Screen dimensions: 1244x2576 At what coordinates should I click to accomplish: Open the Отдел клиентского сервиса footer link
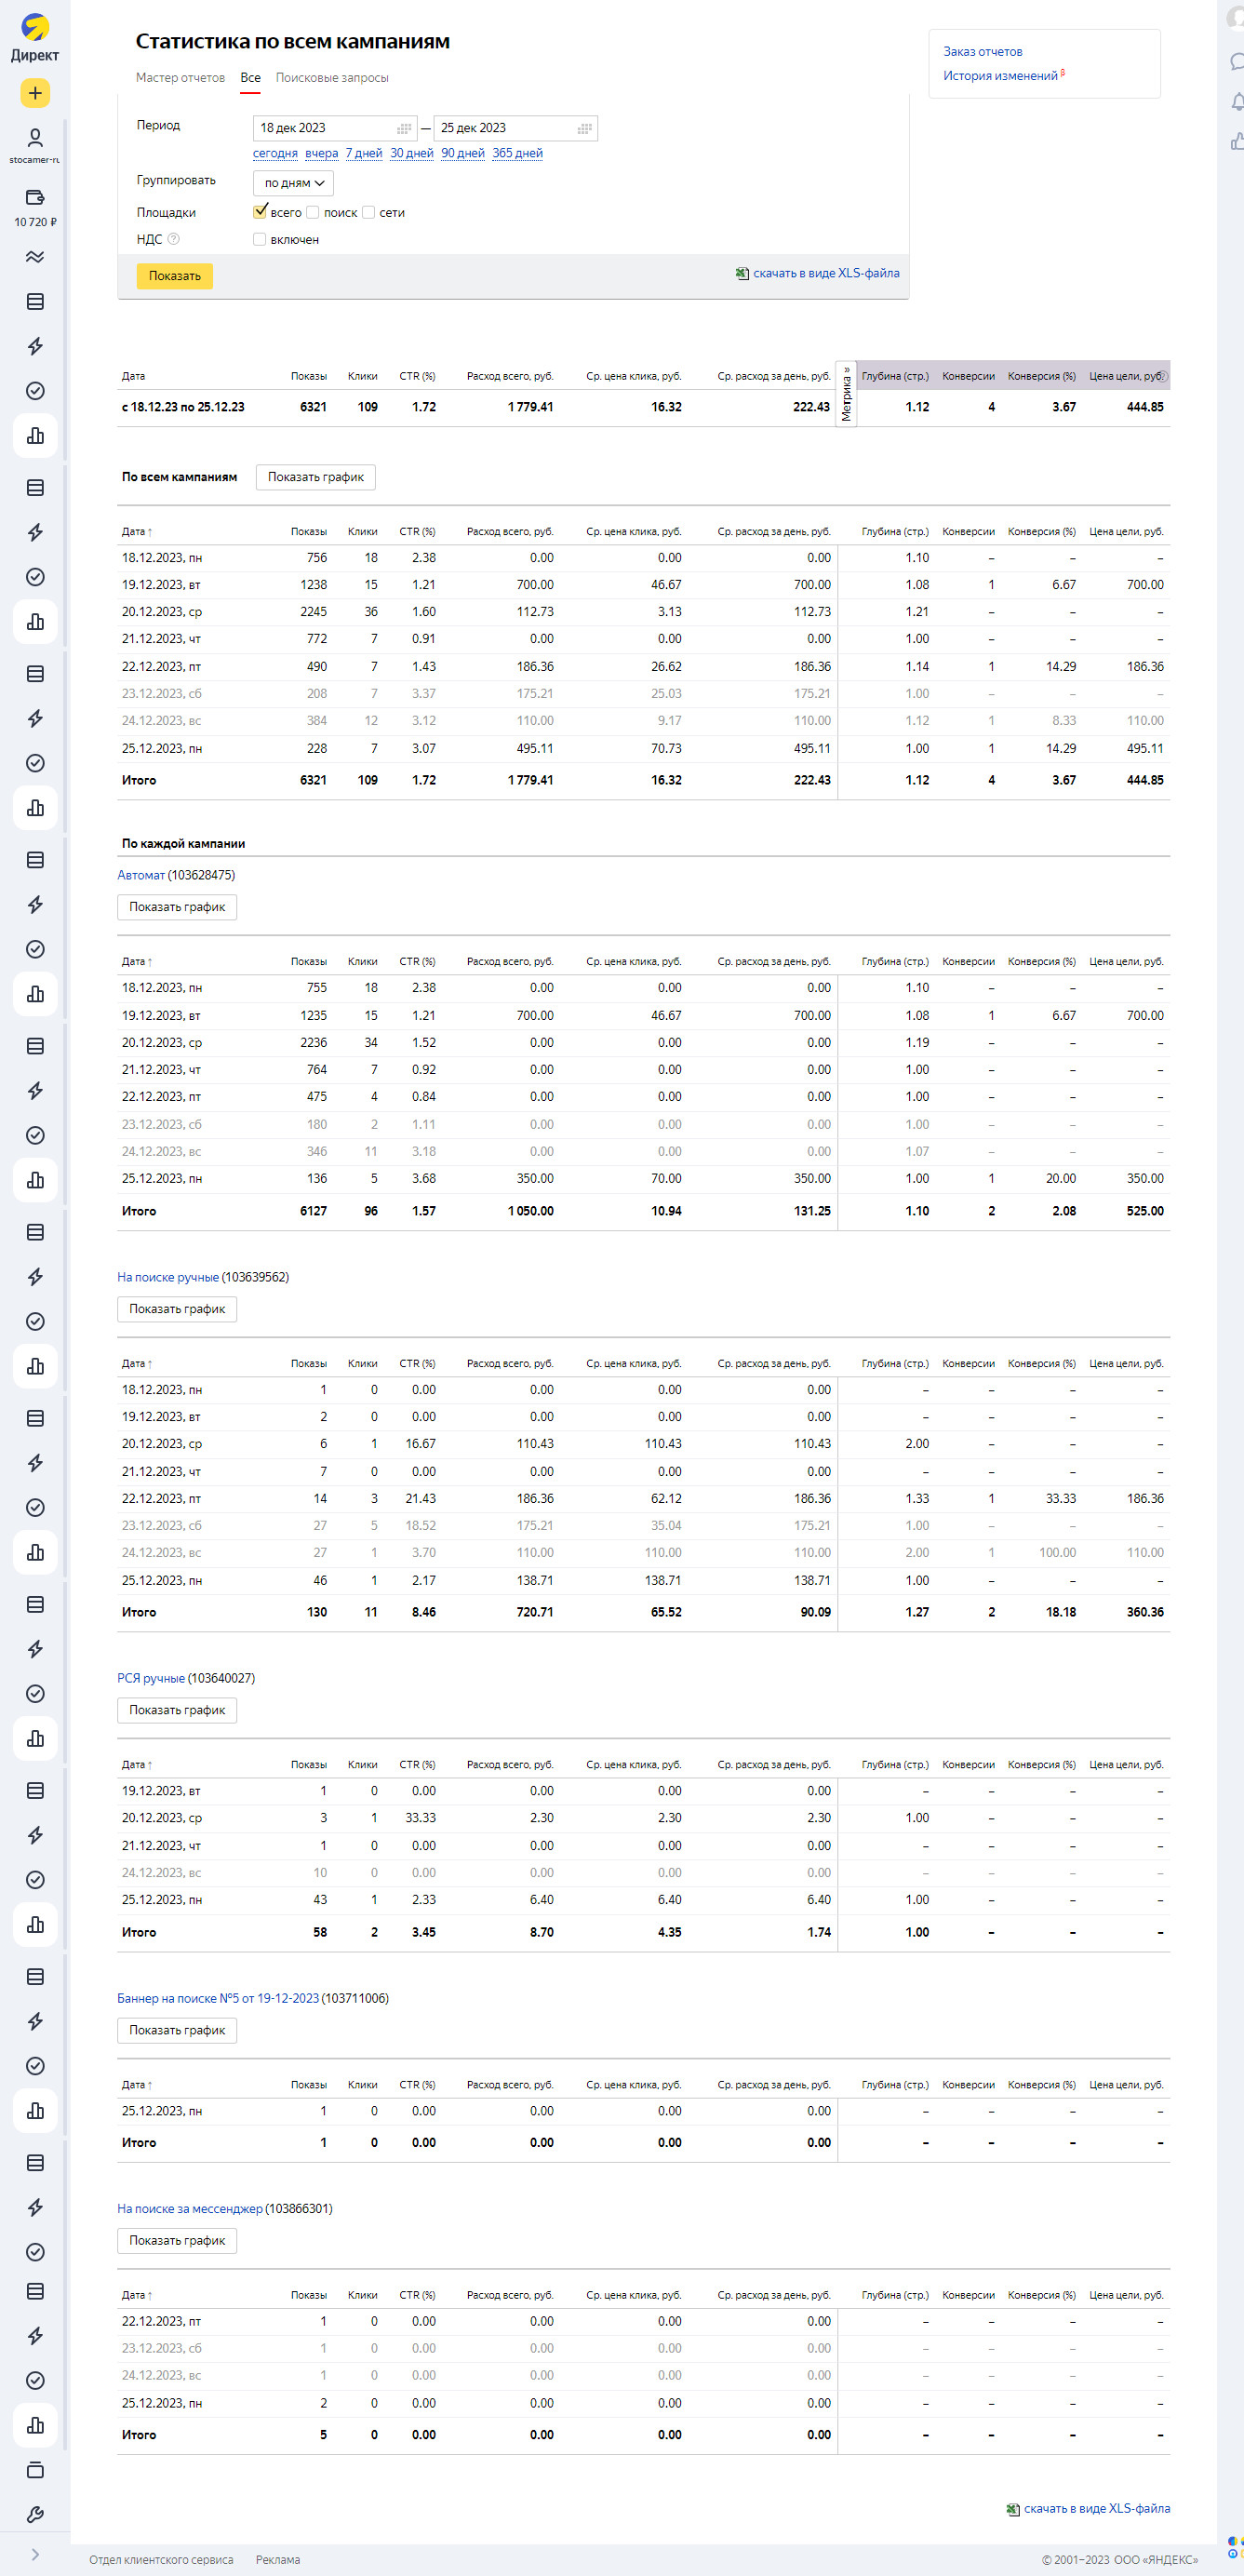161,2560
